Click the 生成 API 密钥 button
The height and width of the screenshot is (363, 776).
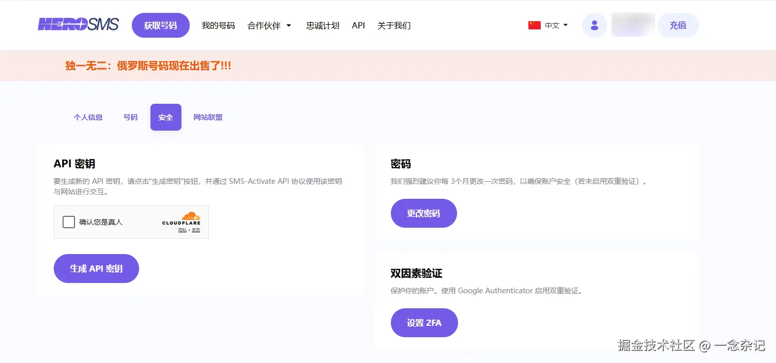(96, 269)
